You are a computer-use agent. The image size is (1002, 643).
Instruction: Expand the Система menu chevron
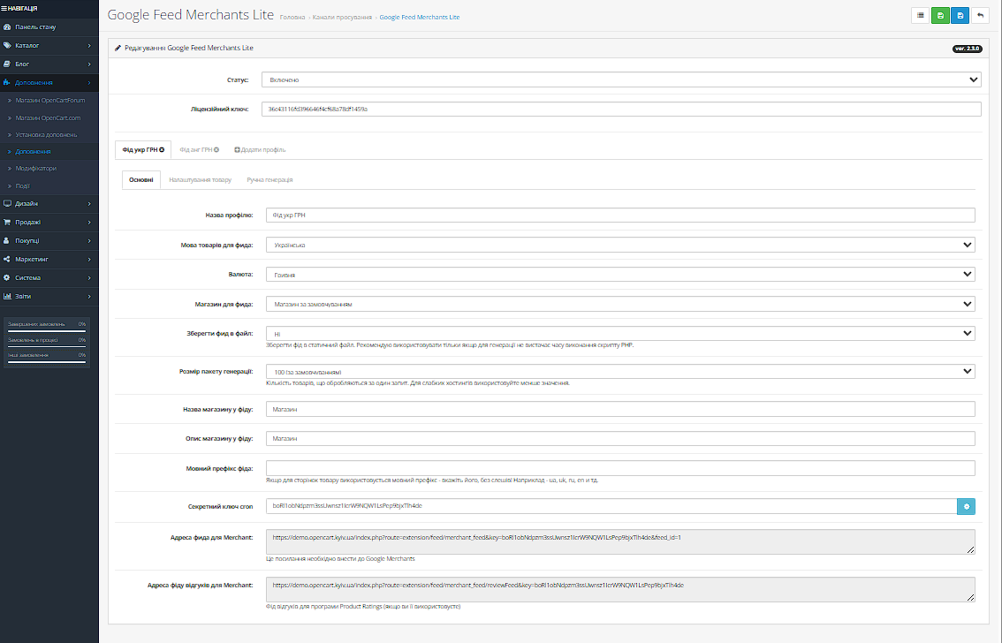point(89,277)
